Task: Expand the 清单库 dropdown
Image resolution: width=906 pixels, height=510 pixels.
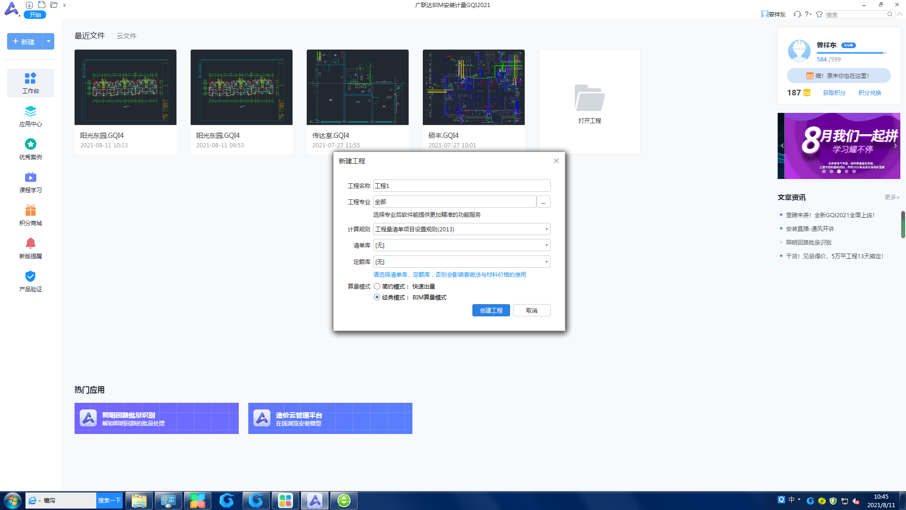Action: (546, 245)
